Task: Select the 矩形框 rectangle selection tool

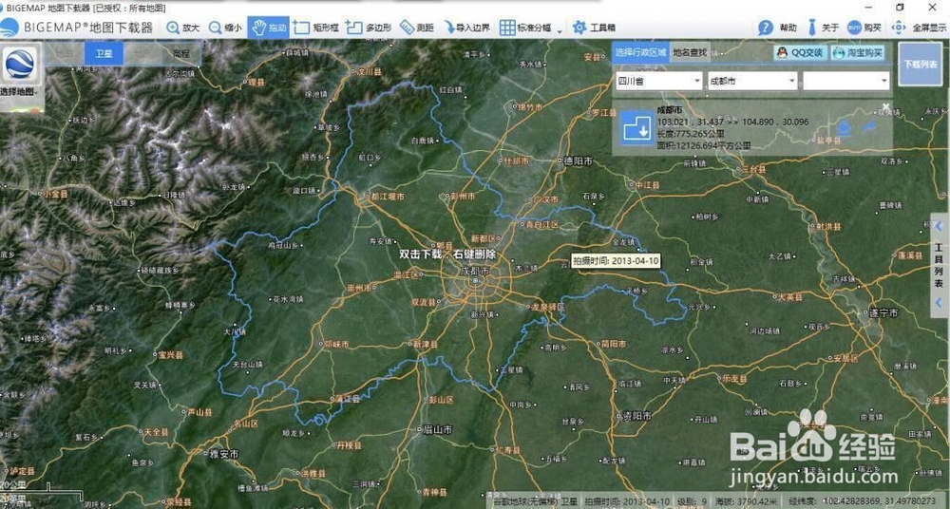Action: pyautogui.click(x=315, y=28)
